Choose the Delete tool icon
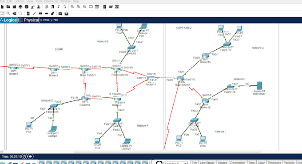302x164 pixels. coord(15,13)
